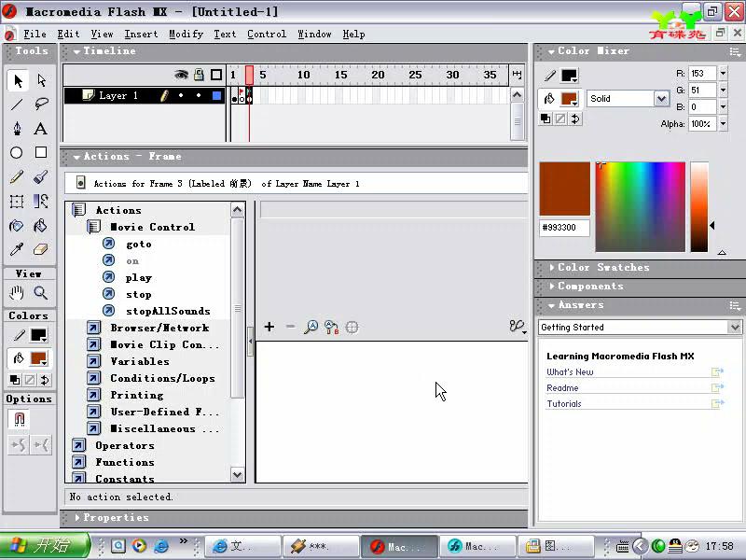Expand the Properties panel

tap(77, 517)
